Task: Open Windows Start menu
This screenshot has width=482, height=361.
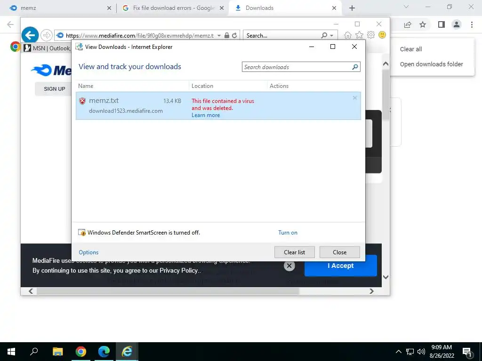Action: [x=11, y=352]
